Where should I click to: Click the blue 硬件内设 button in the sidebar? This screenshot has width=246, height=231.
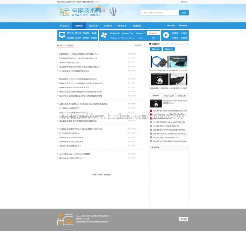156,49
